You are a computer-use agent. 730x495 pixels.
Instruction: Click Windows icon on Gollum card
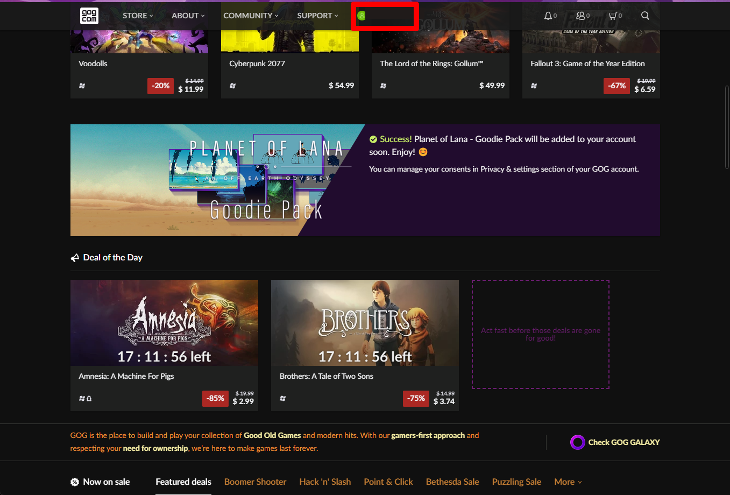pyautogui.click(x=383, y=86)
